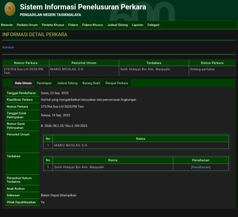This screenshot has height=217, width=238.
Task: Click the Sistem Informasi Penelusuran Perkara title
Action: (x=83, y=7)
